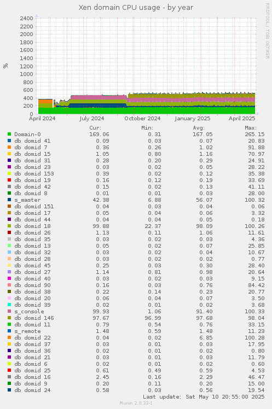The height and width of the screenshot is (409, 272).
Task: Click the Domain-0 max value '265.15'
Action: point(254,135)
